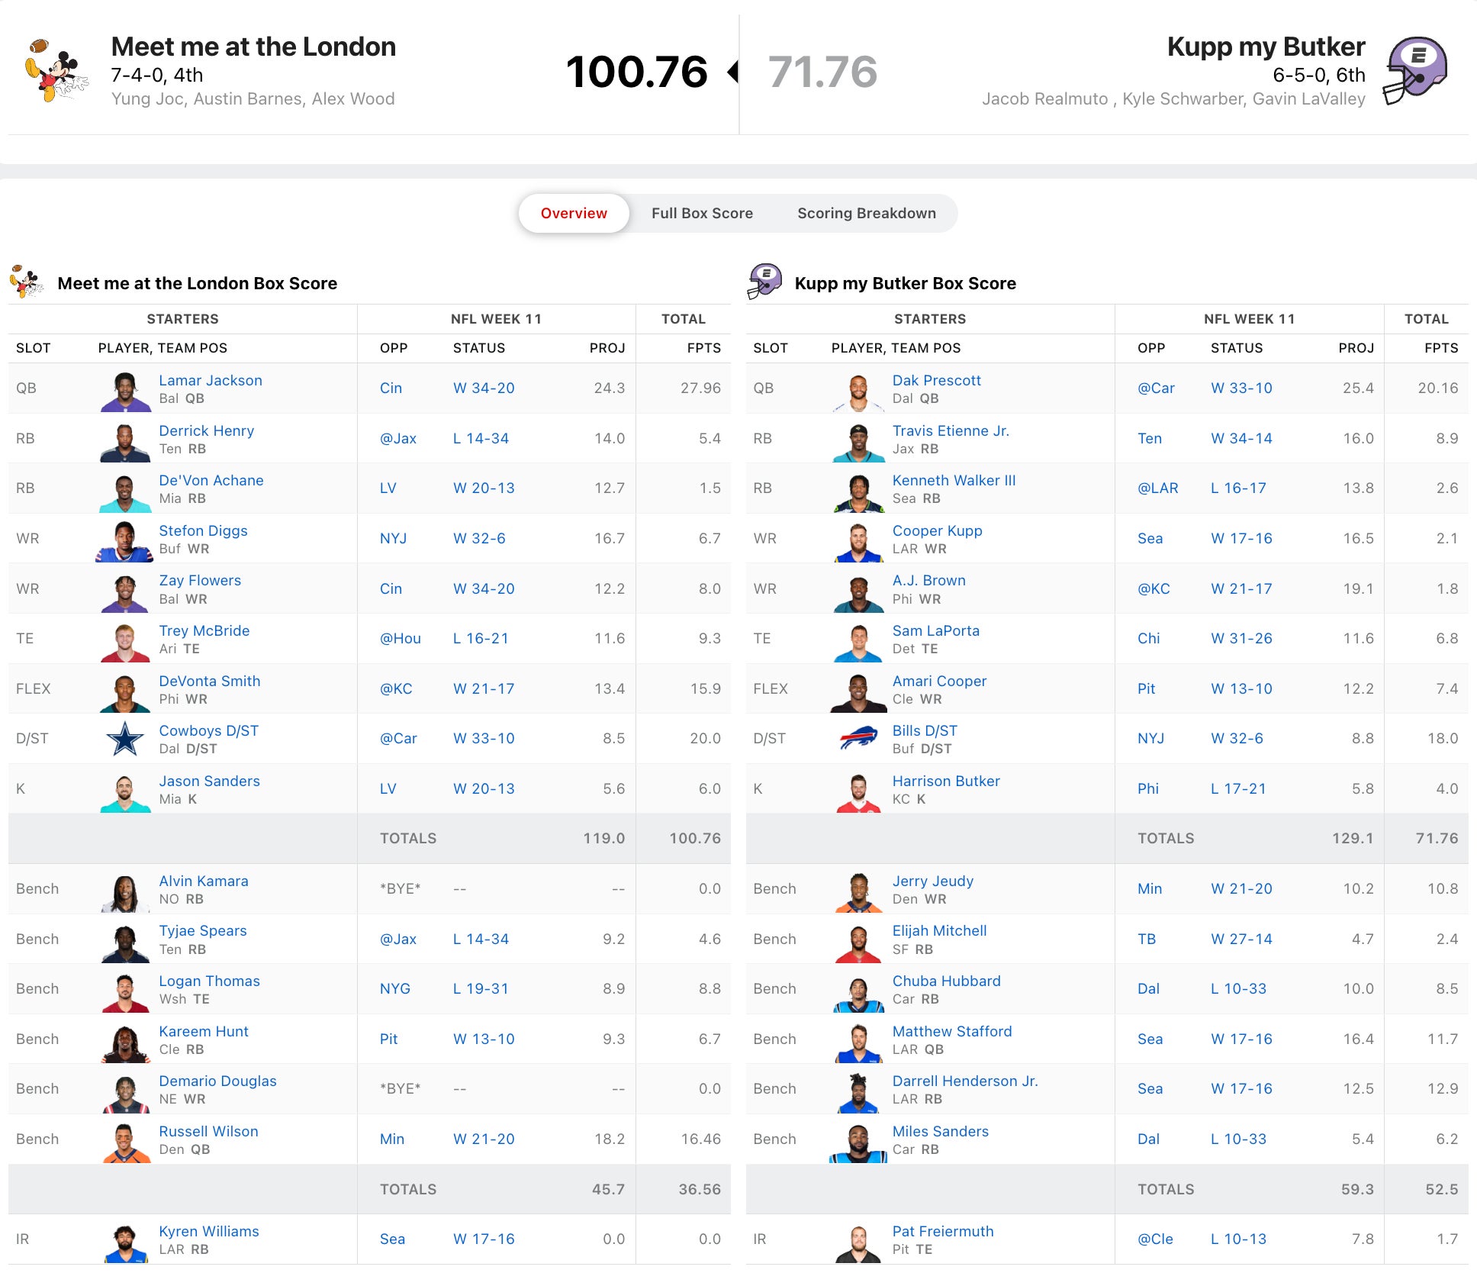Click the Meet me at the London team name
This screenshot has height=1273, width=1477.
(253, 47)
